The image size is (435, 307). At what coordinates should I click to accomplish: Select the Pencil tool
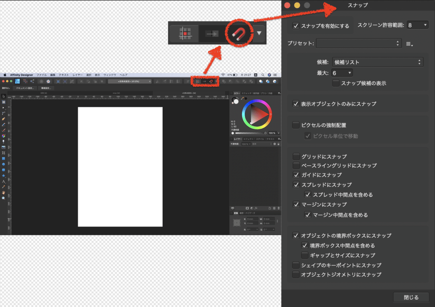tap(3, 125)
